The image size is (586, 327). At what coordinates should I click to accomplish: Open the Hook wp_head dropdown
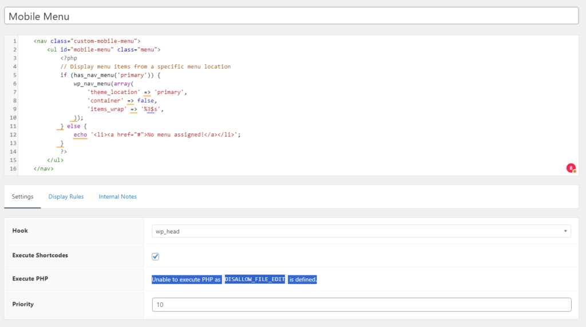tap(361, 231)
